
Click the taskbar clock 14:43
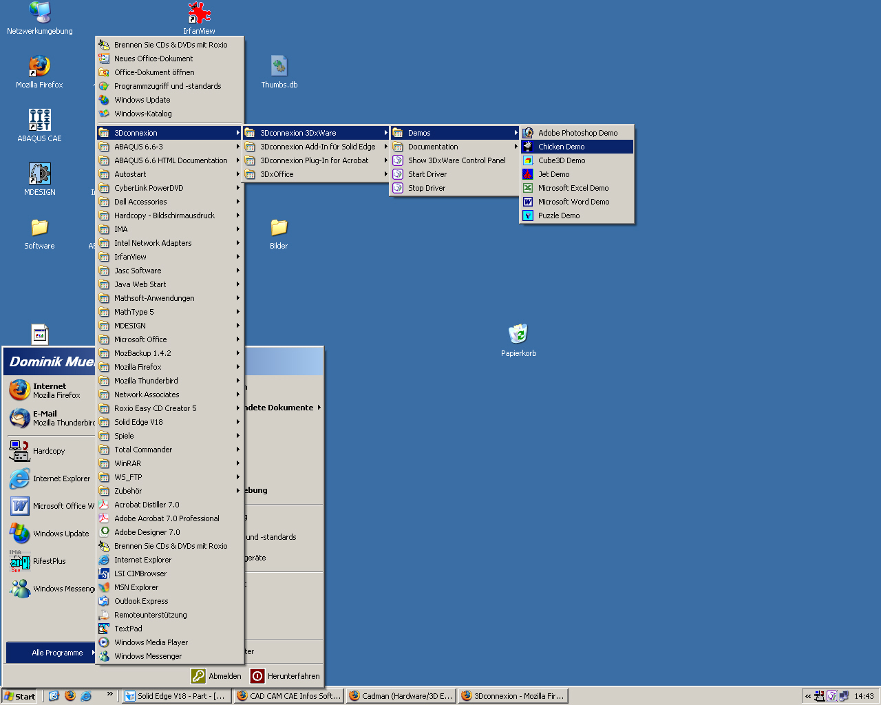point(864,696)
